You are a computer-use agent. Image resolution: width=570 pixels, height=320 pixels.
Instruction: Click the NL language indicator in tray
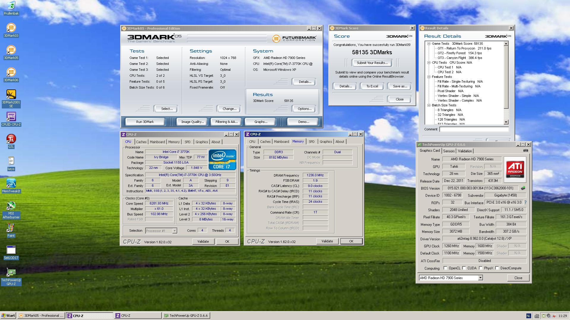[x=528, y=316]
